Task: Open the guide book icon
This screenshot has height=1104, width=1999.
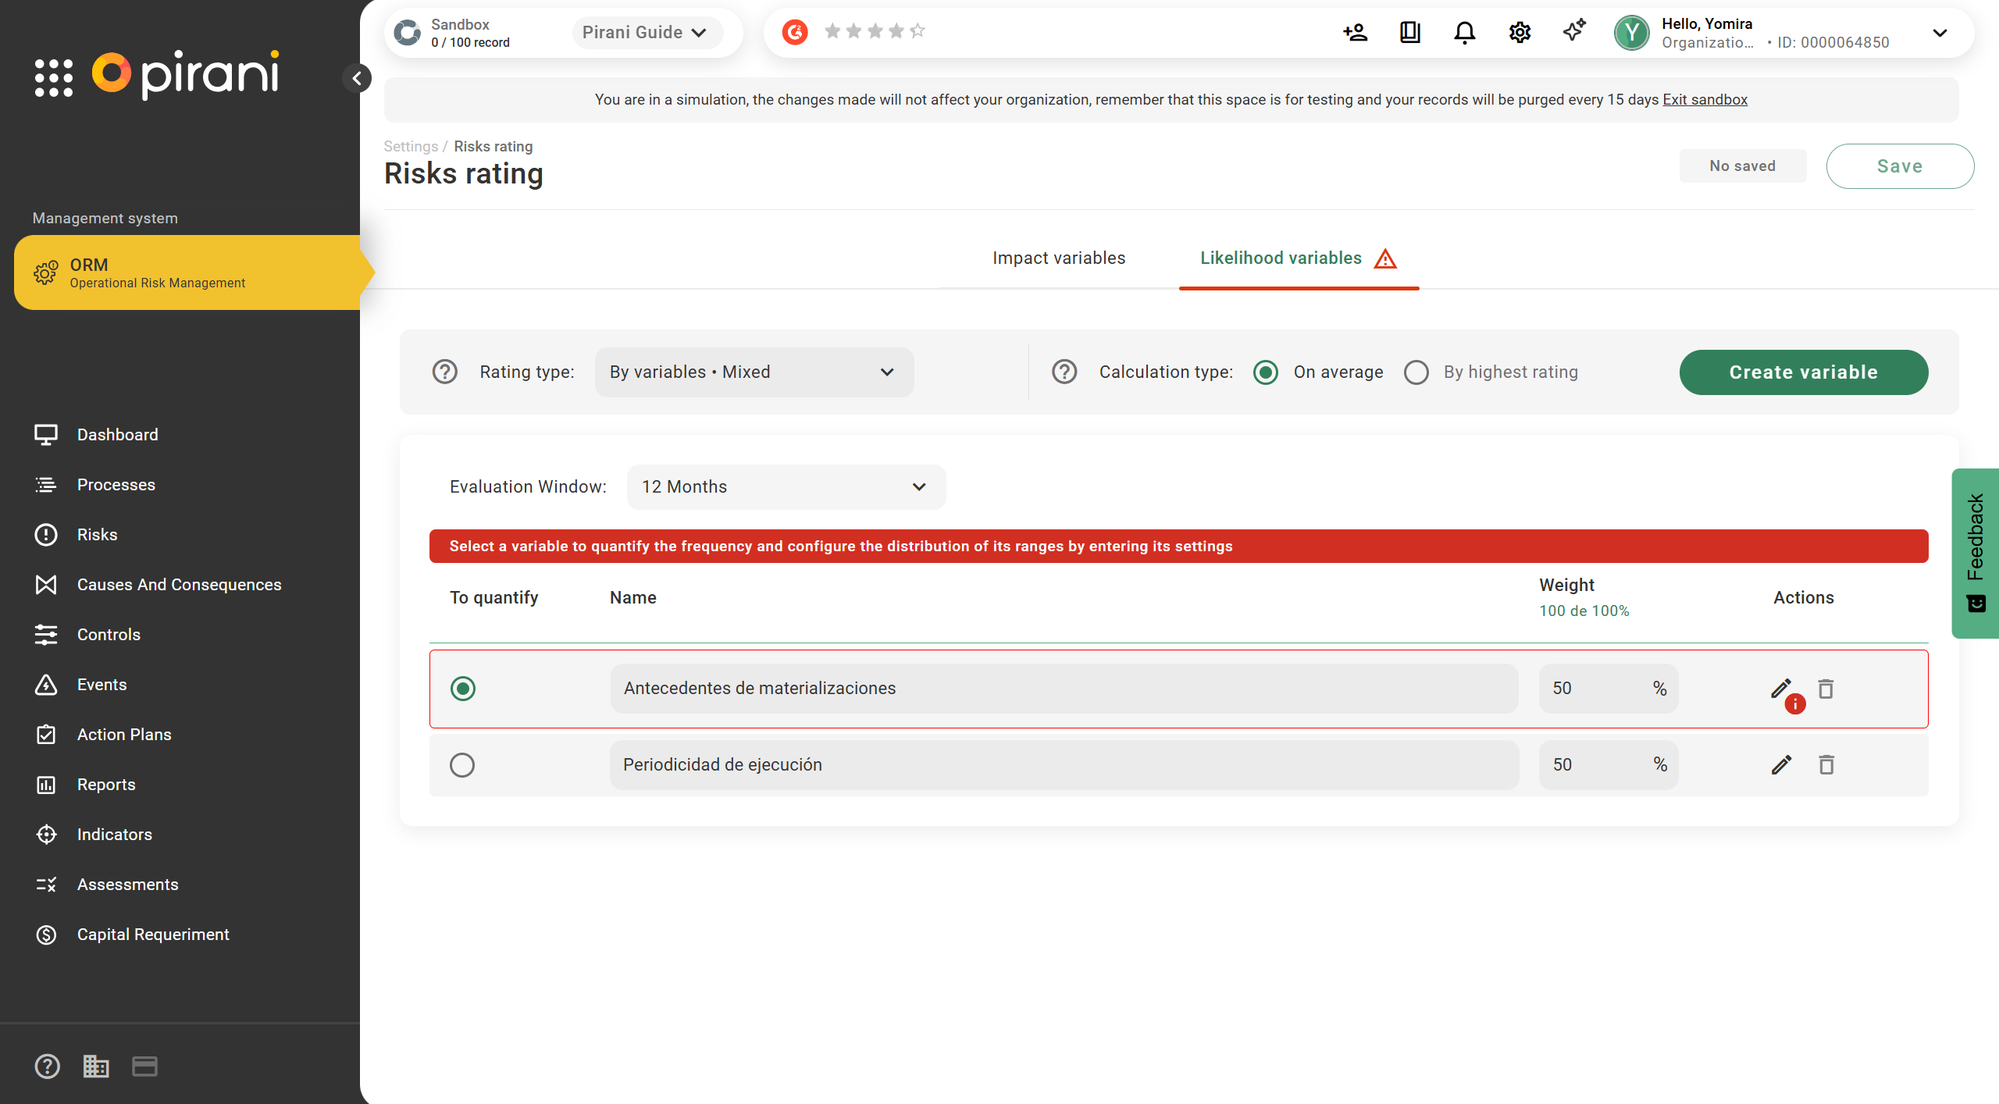Action: point(1409,33)
